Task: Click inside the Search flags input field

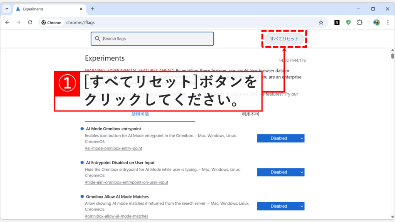Action: pyautogui.click(x=154, y=39)
